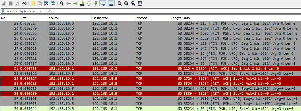The height and width of the screenshot is (111, 301).
Task: Open a capture file via folder icon
Action: [x=32, y=4]
